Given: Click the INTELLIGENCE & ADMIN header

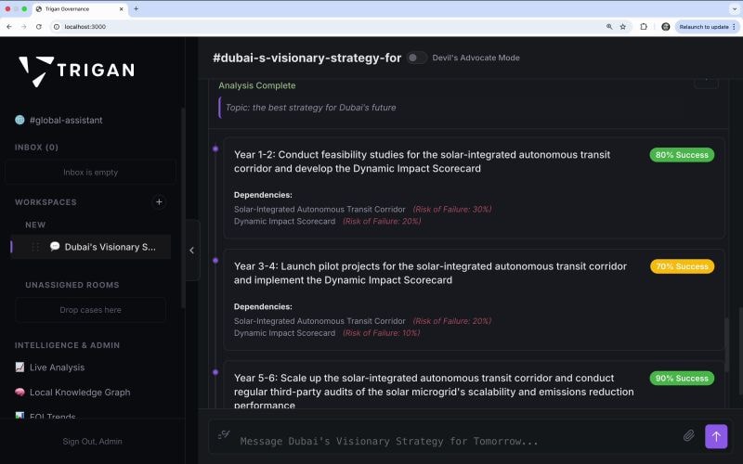Looking at the screenshot, I should pyautogui.click(x=67, y=345).
